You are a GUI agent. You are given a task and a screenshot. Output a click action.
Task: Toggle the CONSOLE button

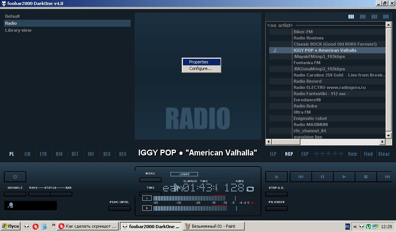(15, 194)
